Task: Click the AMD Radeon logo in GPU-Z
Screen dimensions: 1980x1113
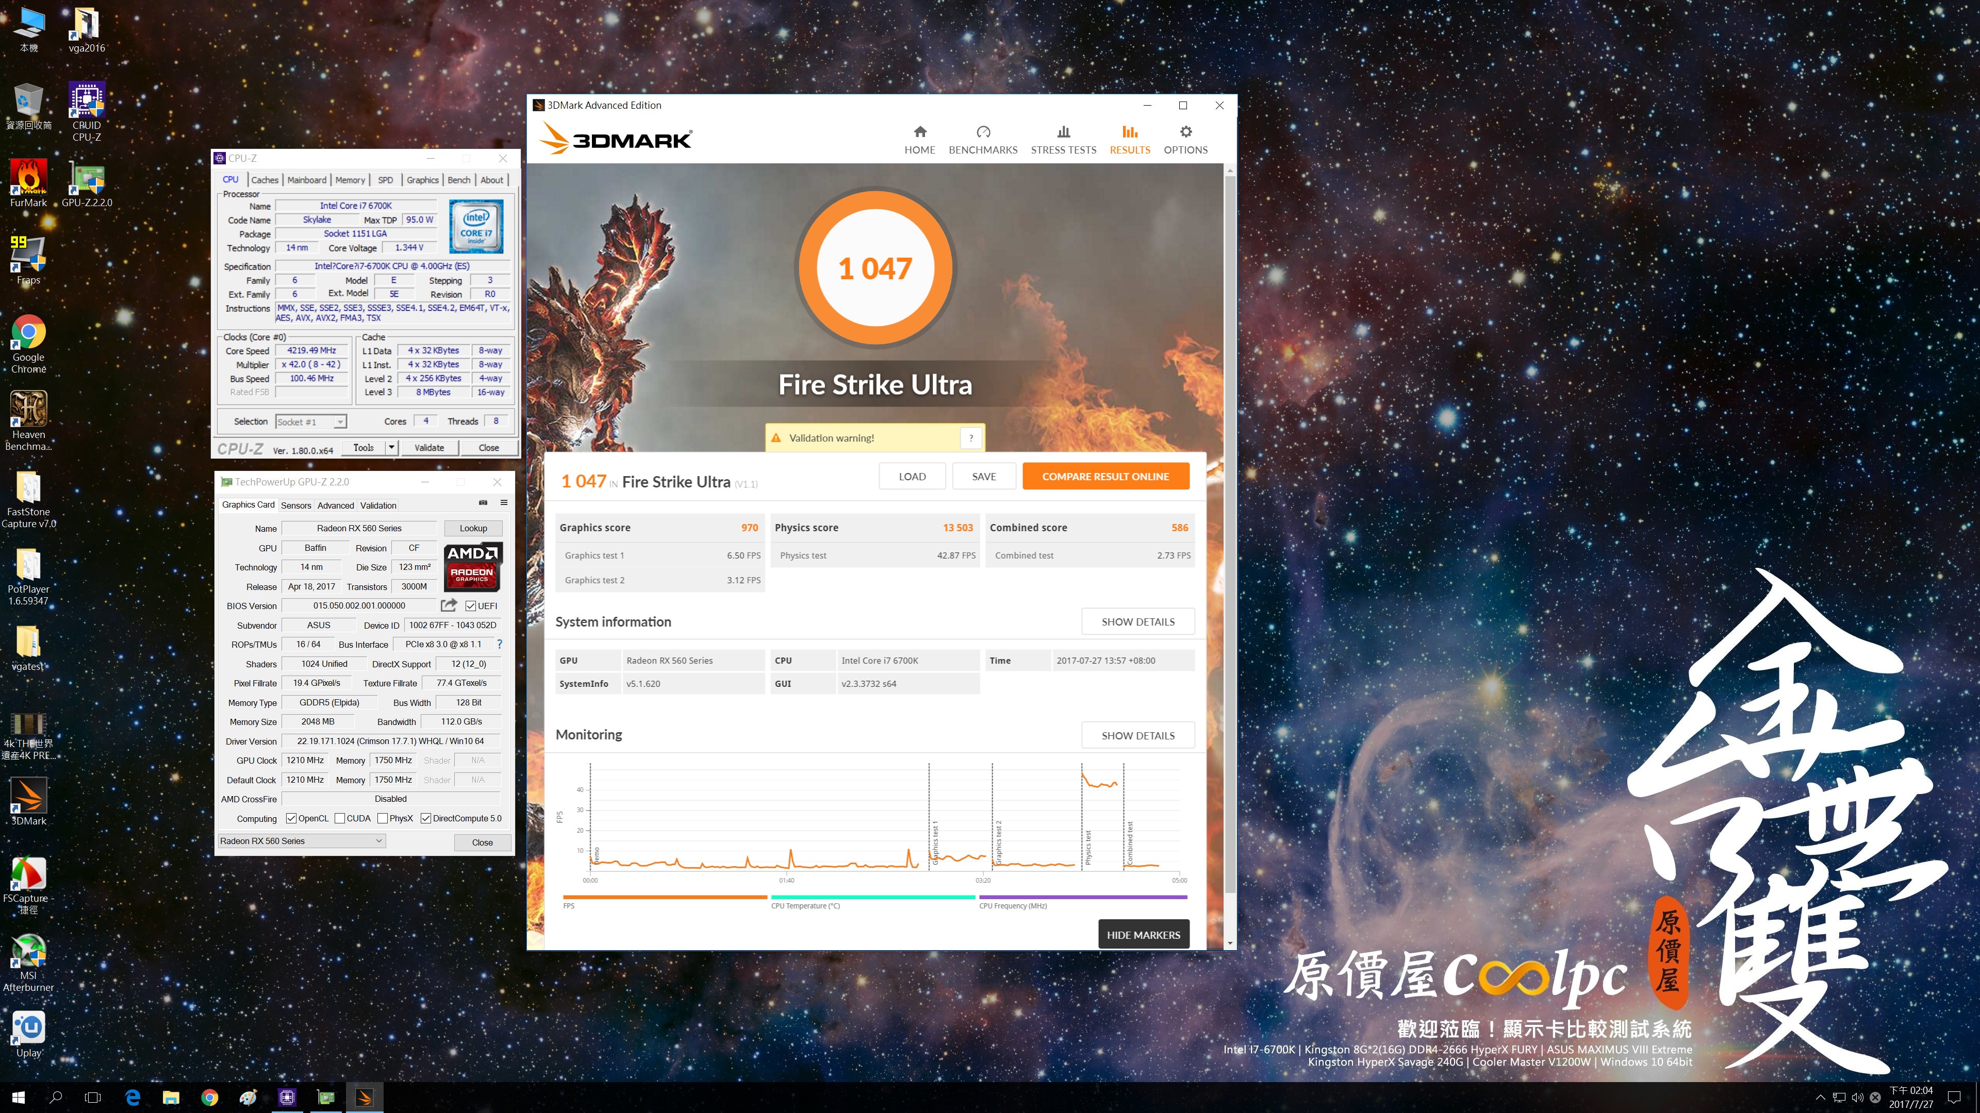Action: coord(473,567)
